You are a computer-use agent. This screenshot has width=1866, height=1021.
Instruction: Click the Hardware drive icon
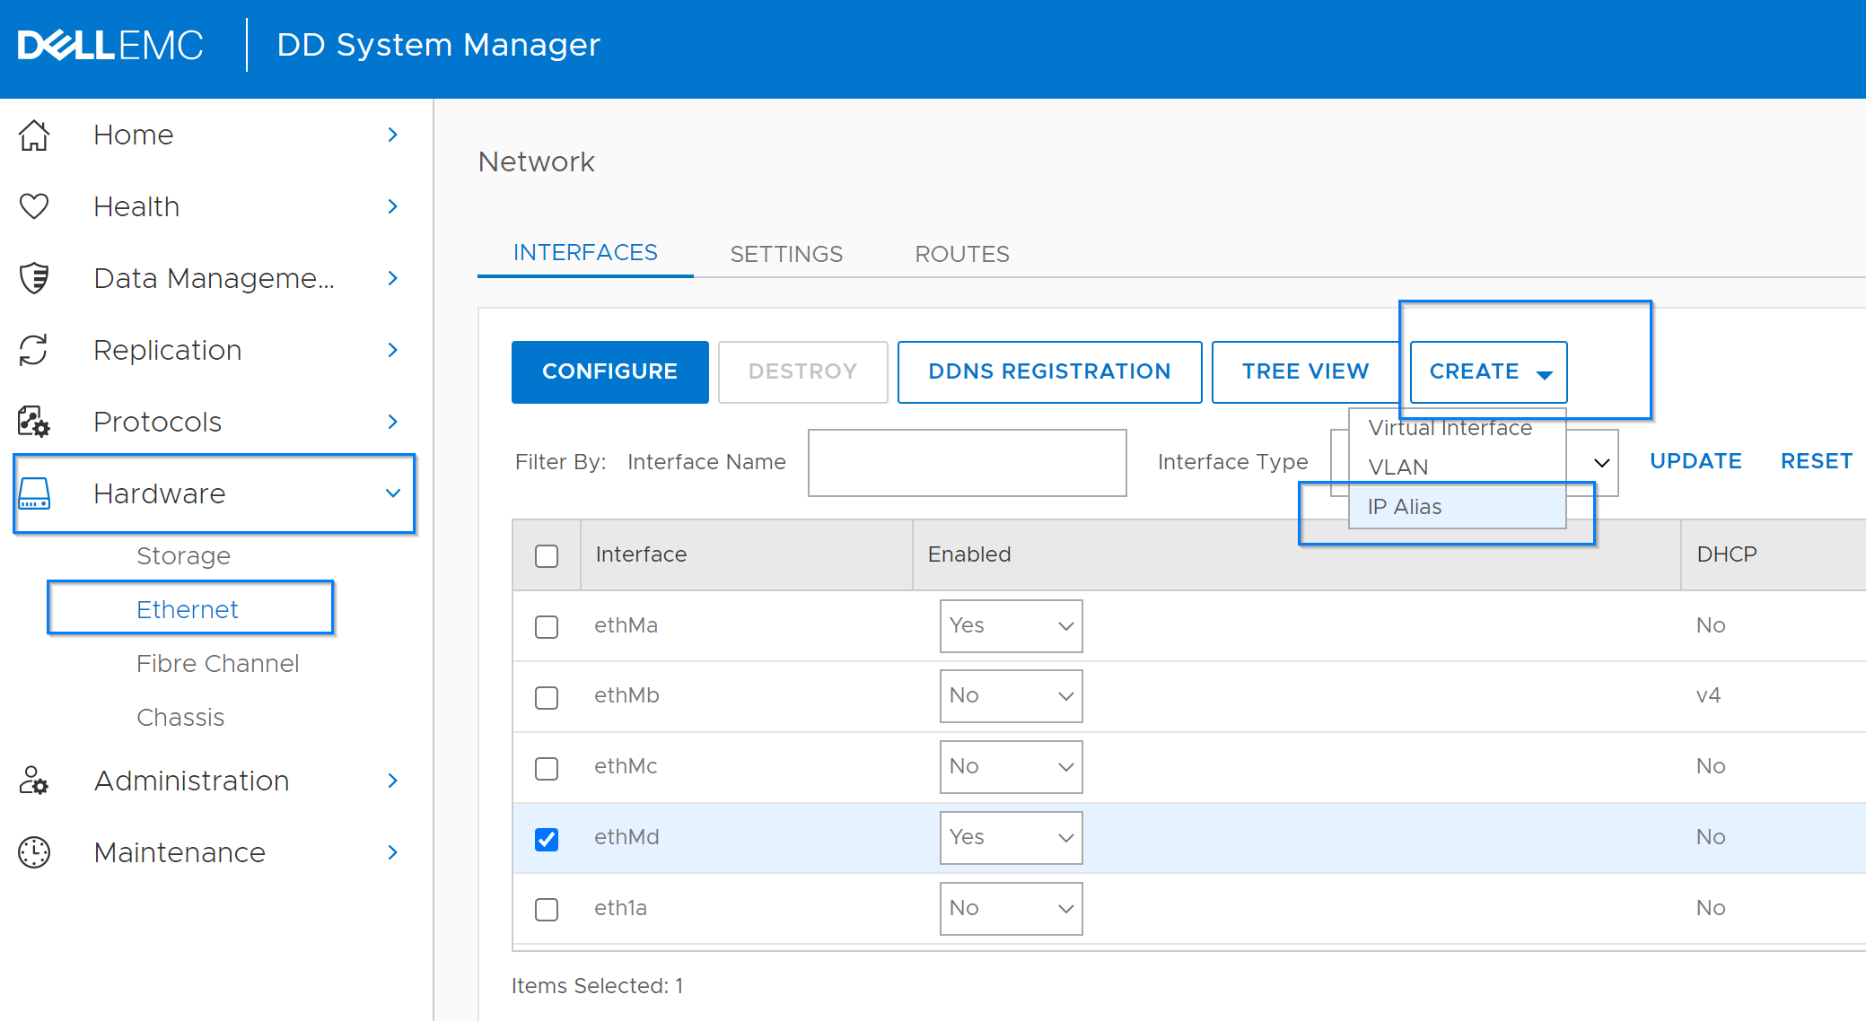point(34,493)
